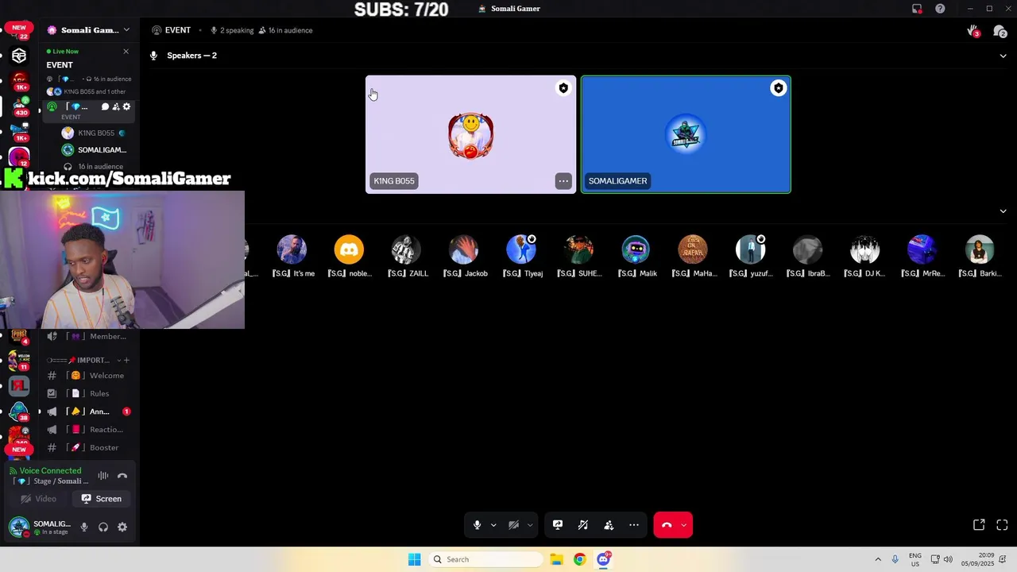Collapse the audience section chevron
1017x572 pixels.
1003,211
